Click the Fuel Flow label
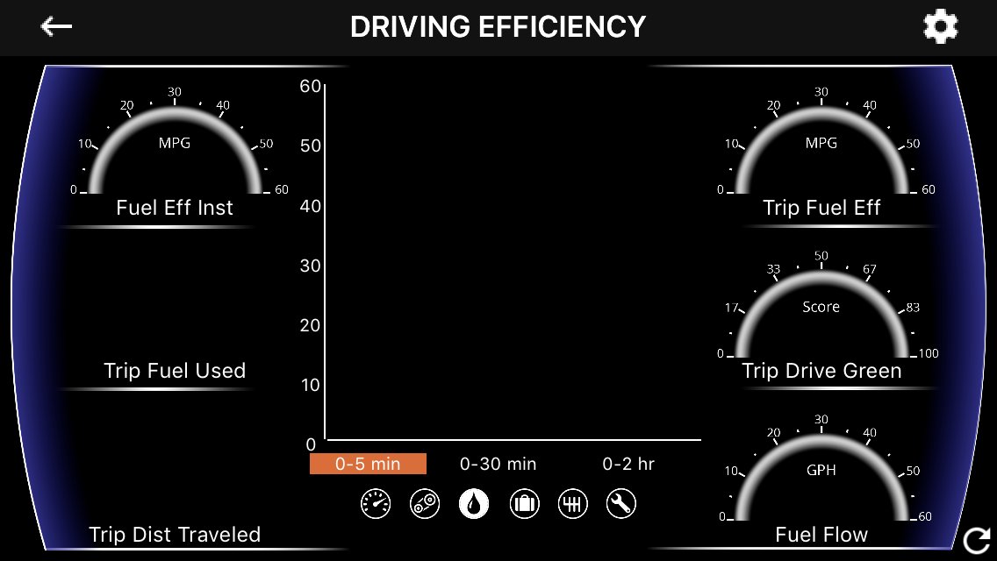This screenshot has height=561, width=997. click(x=821, y=535)
